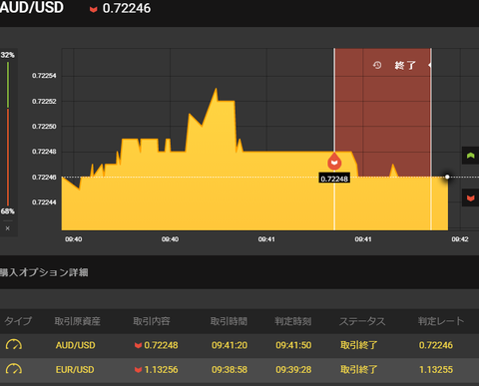
Task: Click the 判定時刻 column header
Action: [293, 321]
